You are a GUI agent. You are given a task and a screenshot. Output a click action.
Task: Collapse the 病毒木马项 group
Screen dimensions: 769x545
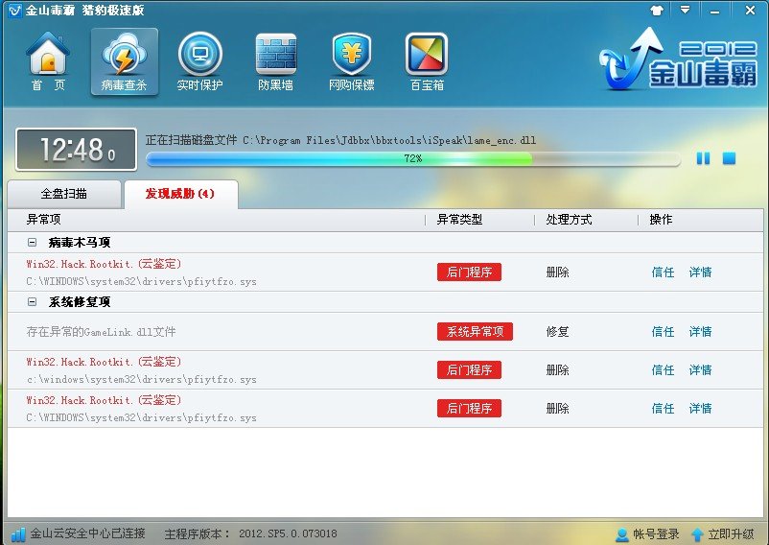32,243
